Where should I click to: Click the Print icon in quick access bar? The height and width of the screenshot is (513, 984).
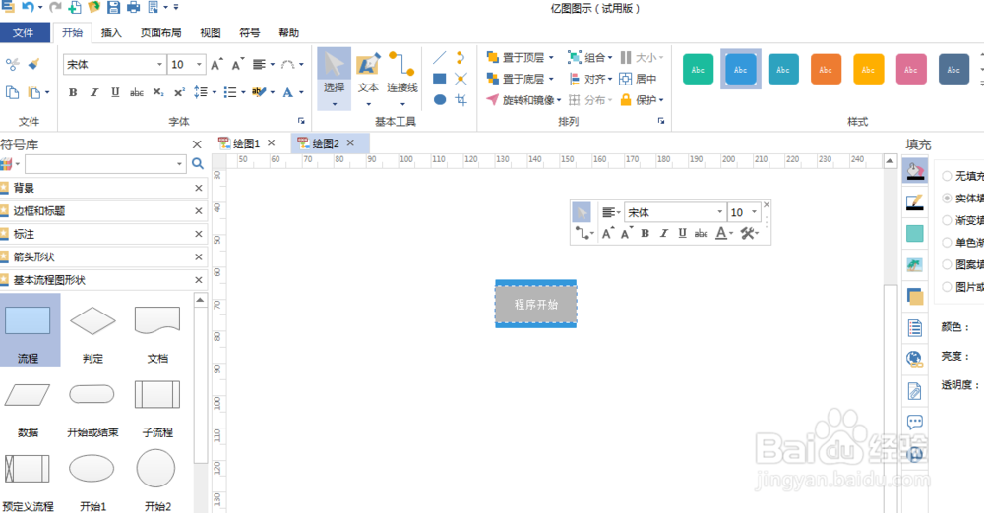(x=133, y=7)
